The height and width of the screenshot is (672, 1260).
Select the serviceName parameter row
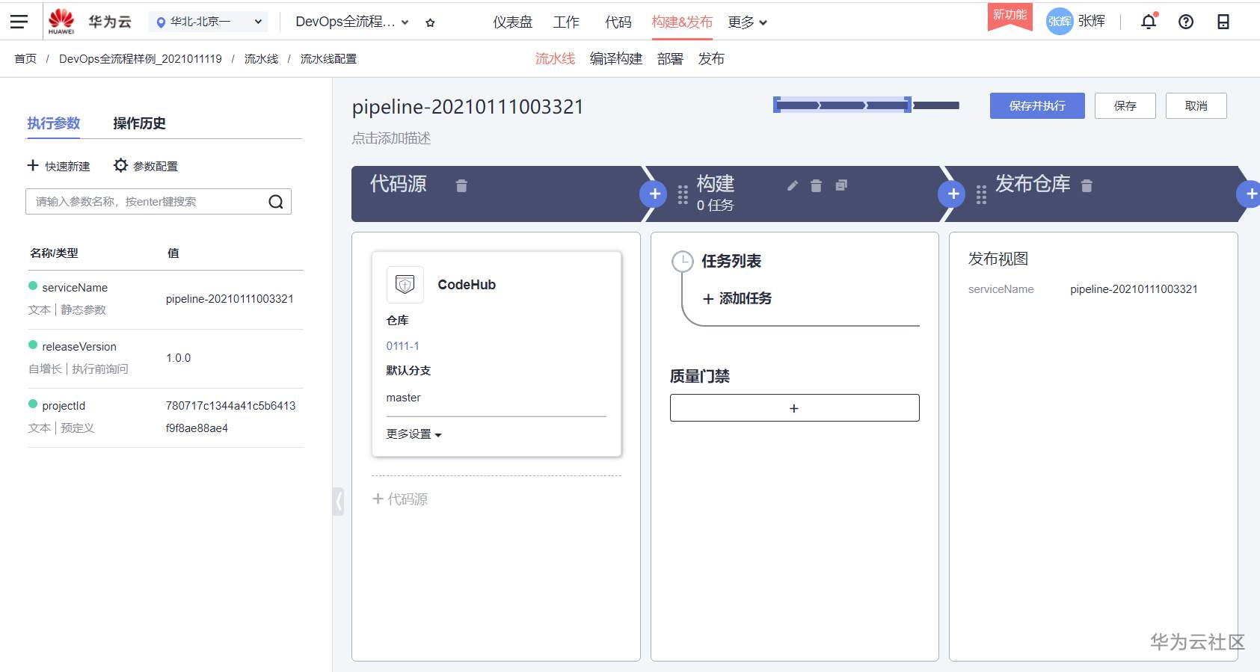165,299
